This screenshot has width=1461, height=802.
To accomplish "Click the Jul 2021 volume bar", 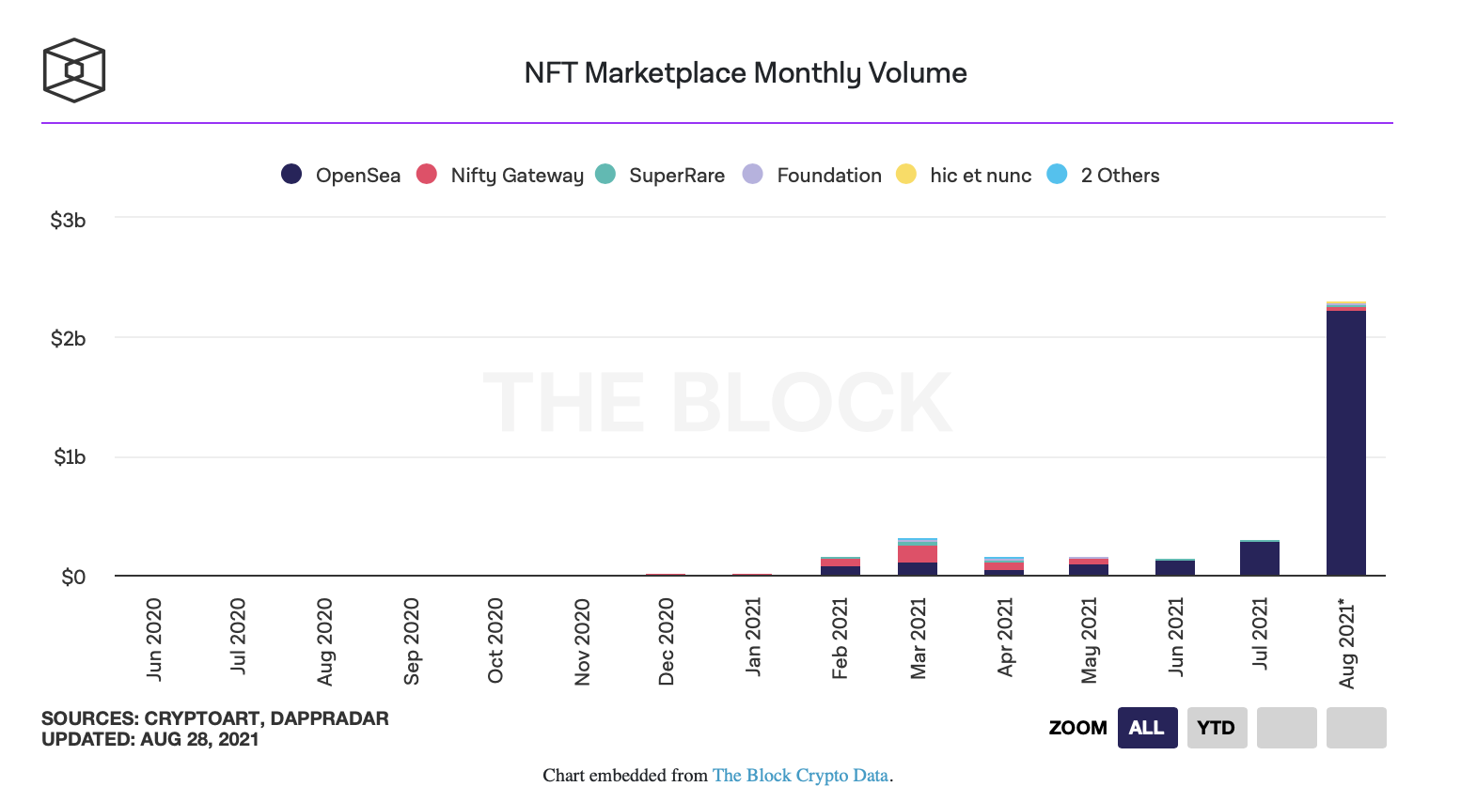I will click(1259, 559).
